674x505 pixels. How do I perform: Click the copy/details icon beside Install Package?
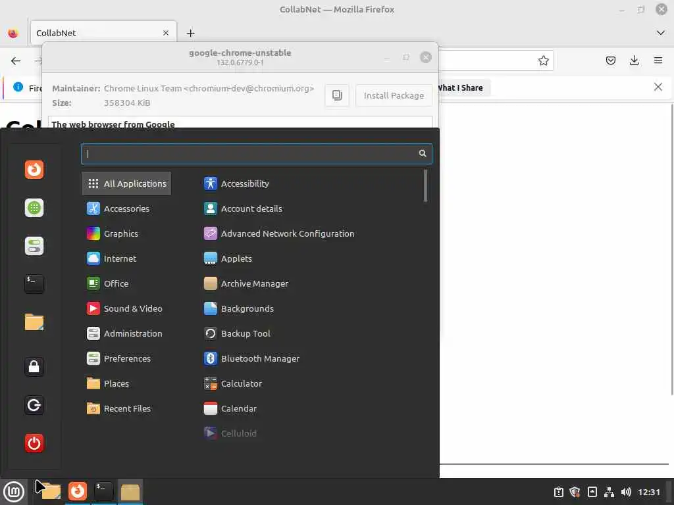[x=337, y=95]
